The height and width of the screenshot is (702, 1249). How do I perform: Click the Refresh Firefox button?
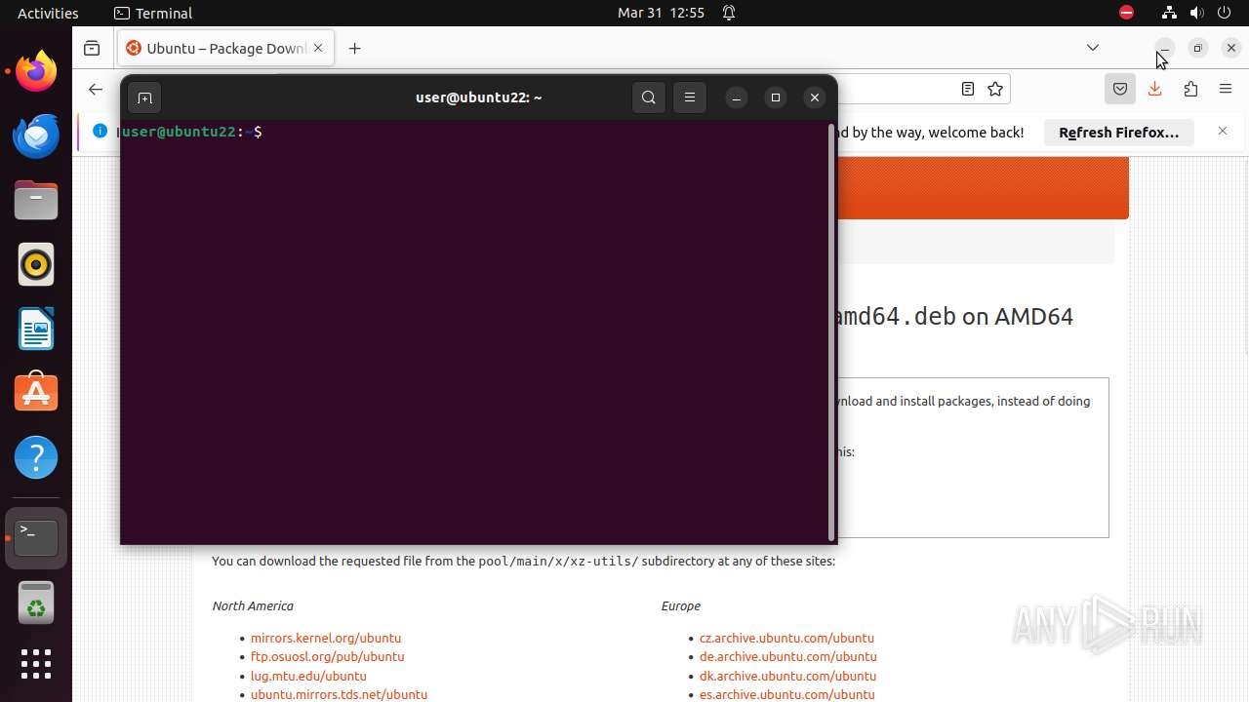[x=1119, y=132]
